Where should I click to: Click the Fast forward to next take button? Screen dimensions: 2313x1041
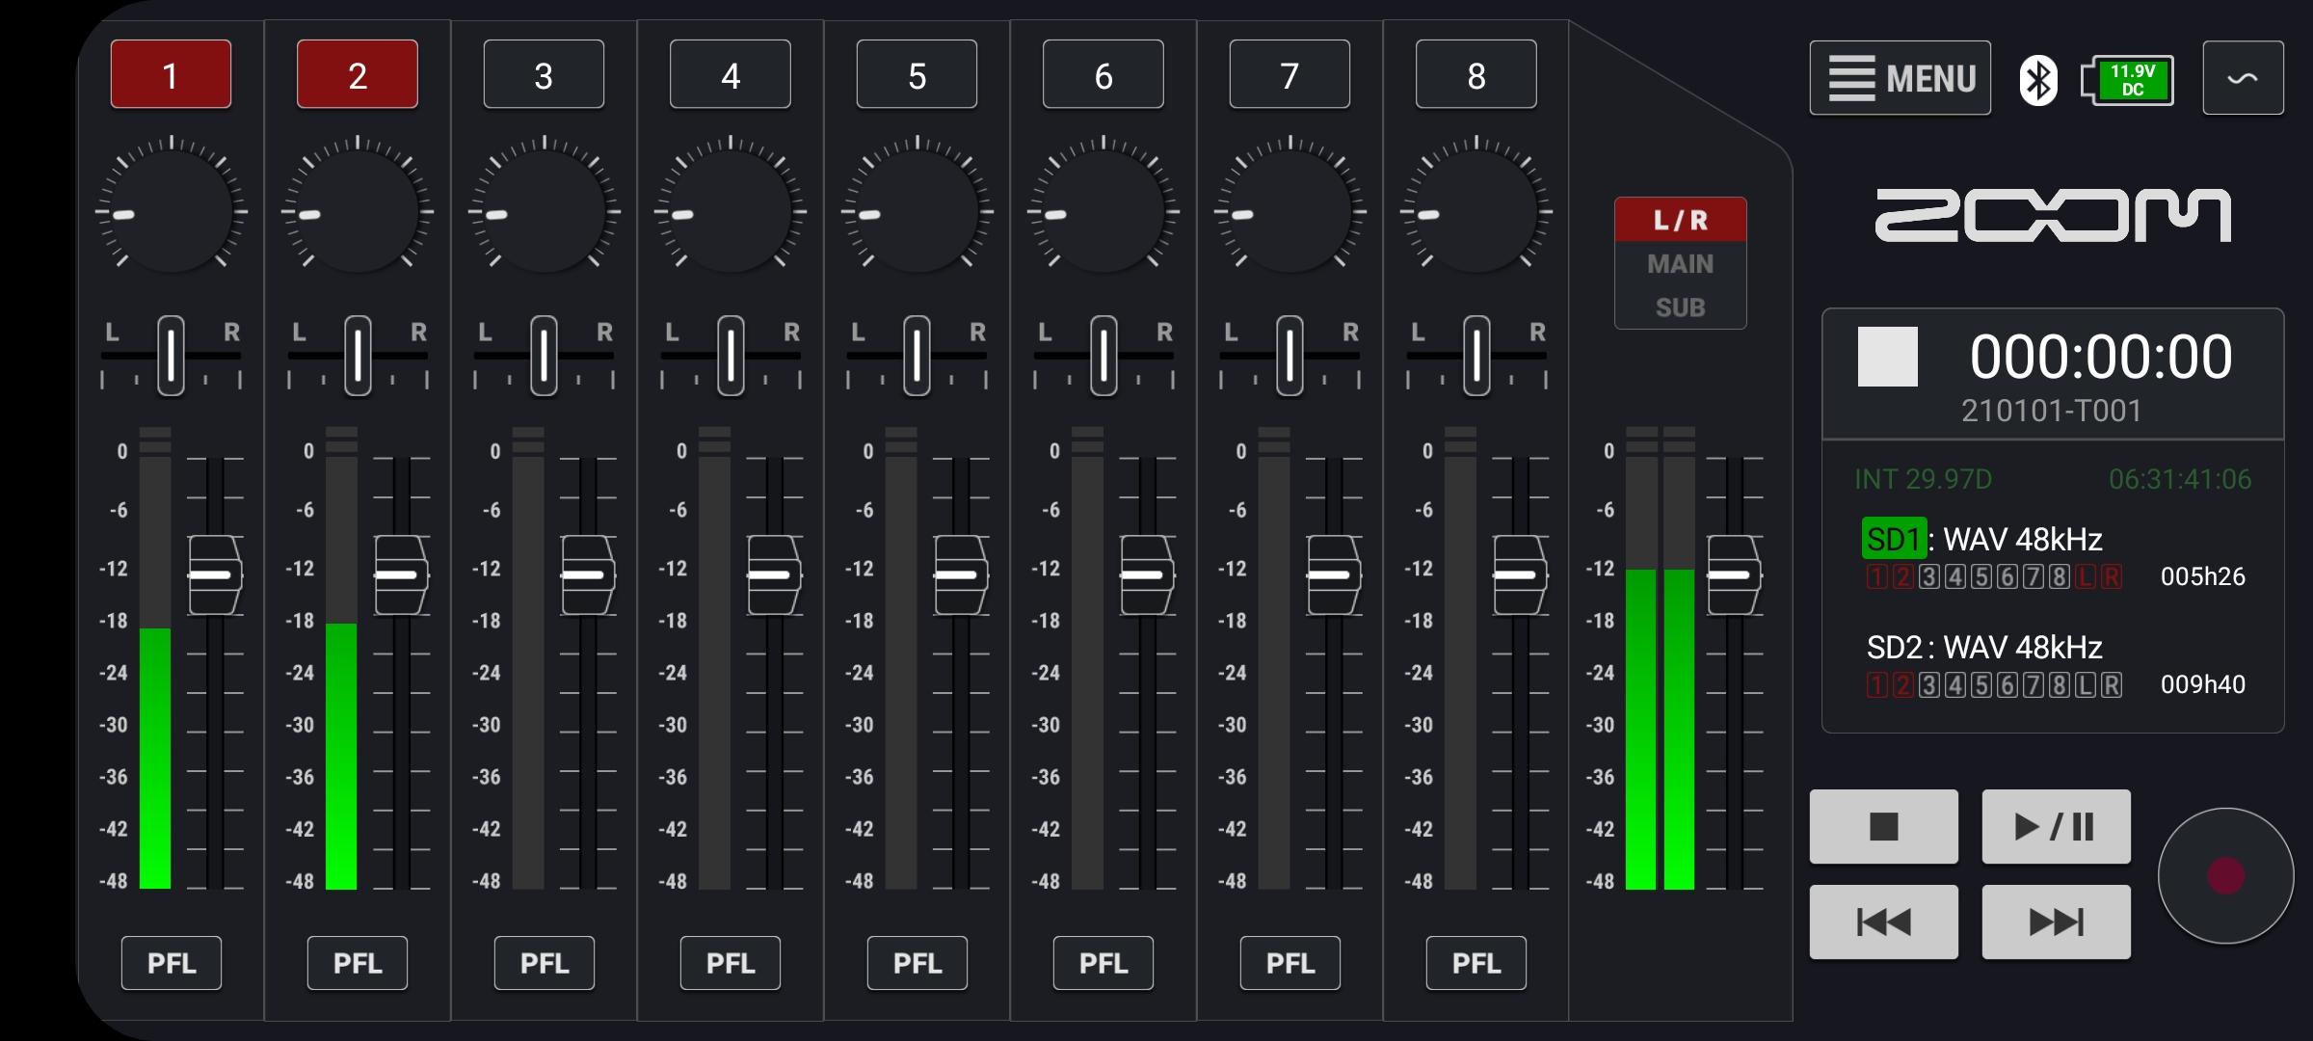[x=2056, y=922]
